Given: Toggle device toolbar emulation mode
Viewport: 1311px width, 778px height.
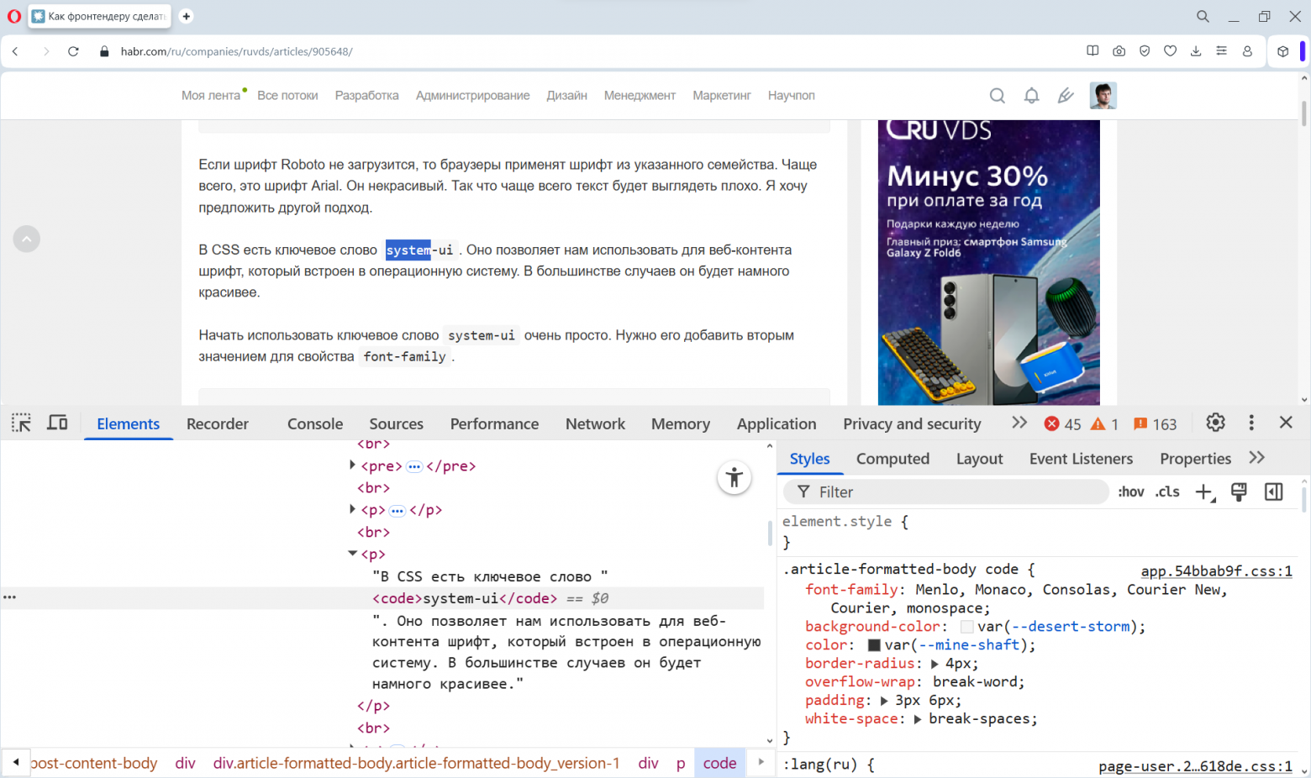Looking at the screenshot, I should (57, 423).
